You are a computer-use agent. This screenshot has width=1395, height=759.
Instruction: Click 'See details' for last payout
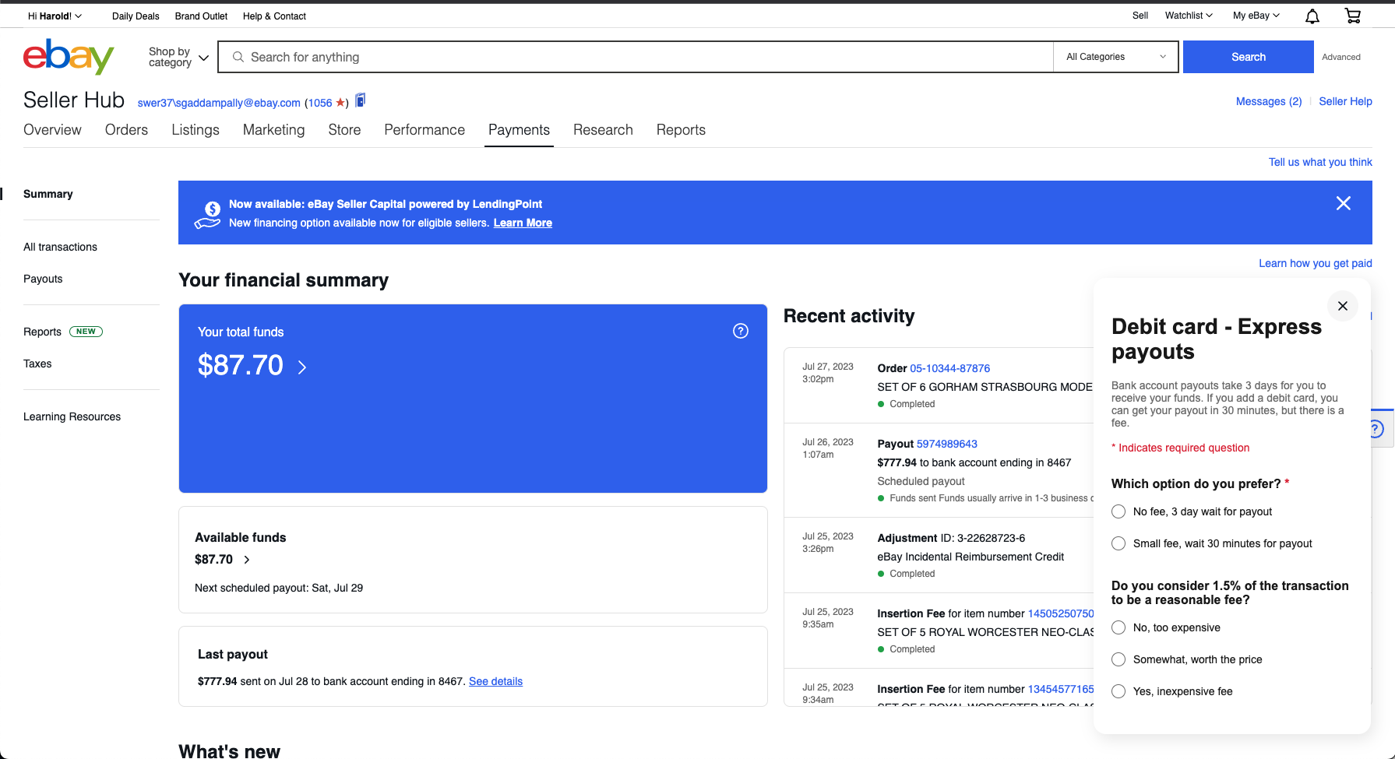click(x=495, y=681)
